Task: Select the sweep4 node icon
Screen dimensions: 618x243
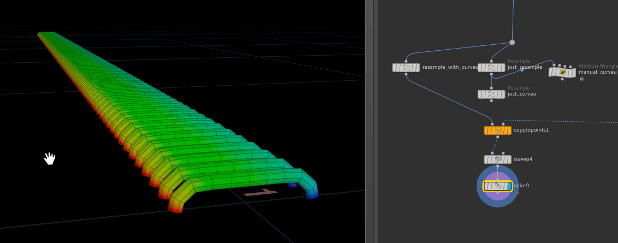Action: (x=497, y=159)
